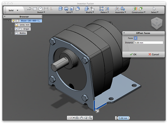Activate the Zoom Window tool
168x124 pixels.
click(90, 118)
